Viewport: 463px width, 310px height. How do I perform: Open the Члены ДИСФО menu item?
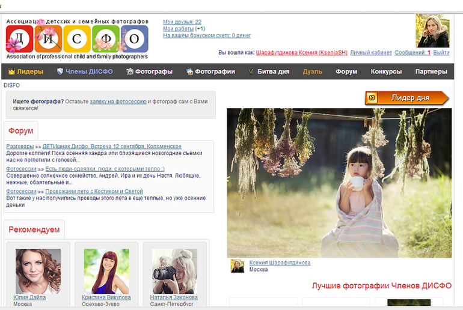coord(89,71)
